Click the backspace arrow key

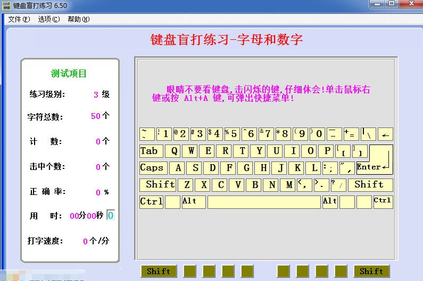click(386, 134)
